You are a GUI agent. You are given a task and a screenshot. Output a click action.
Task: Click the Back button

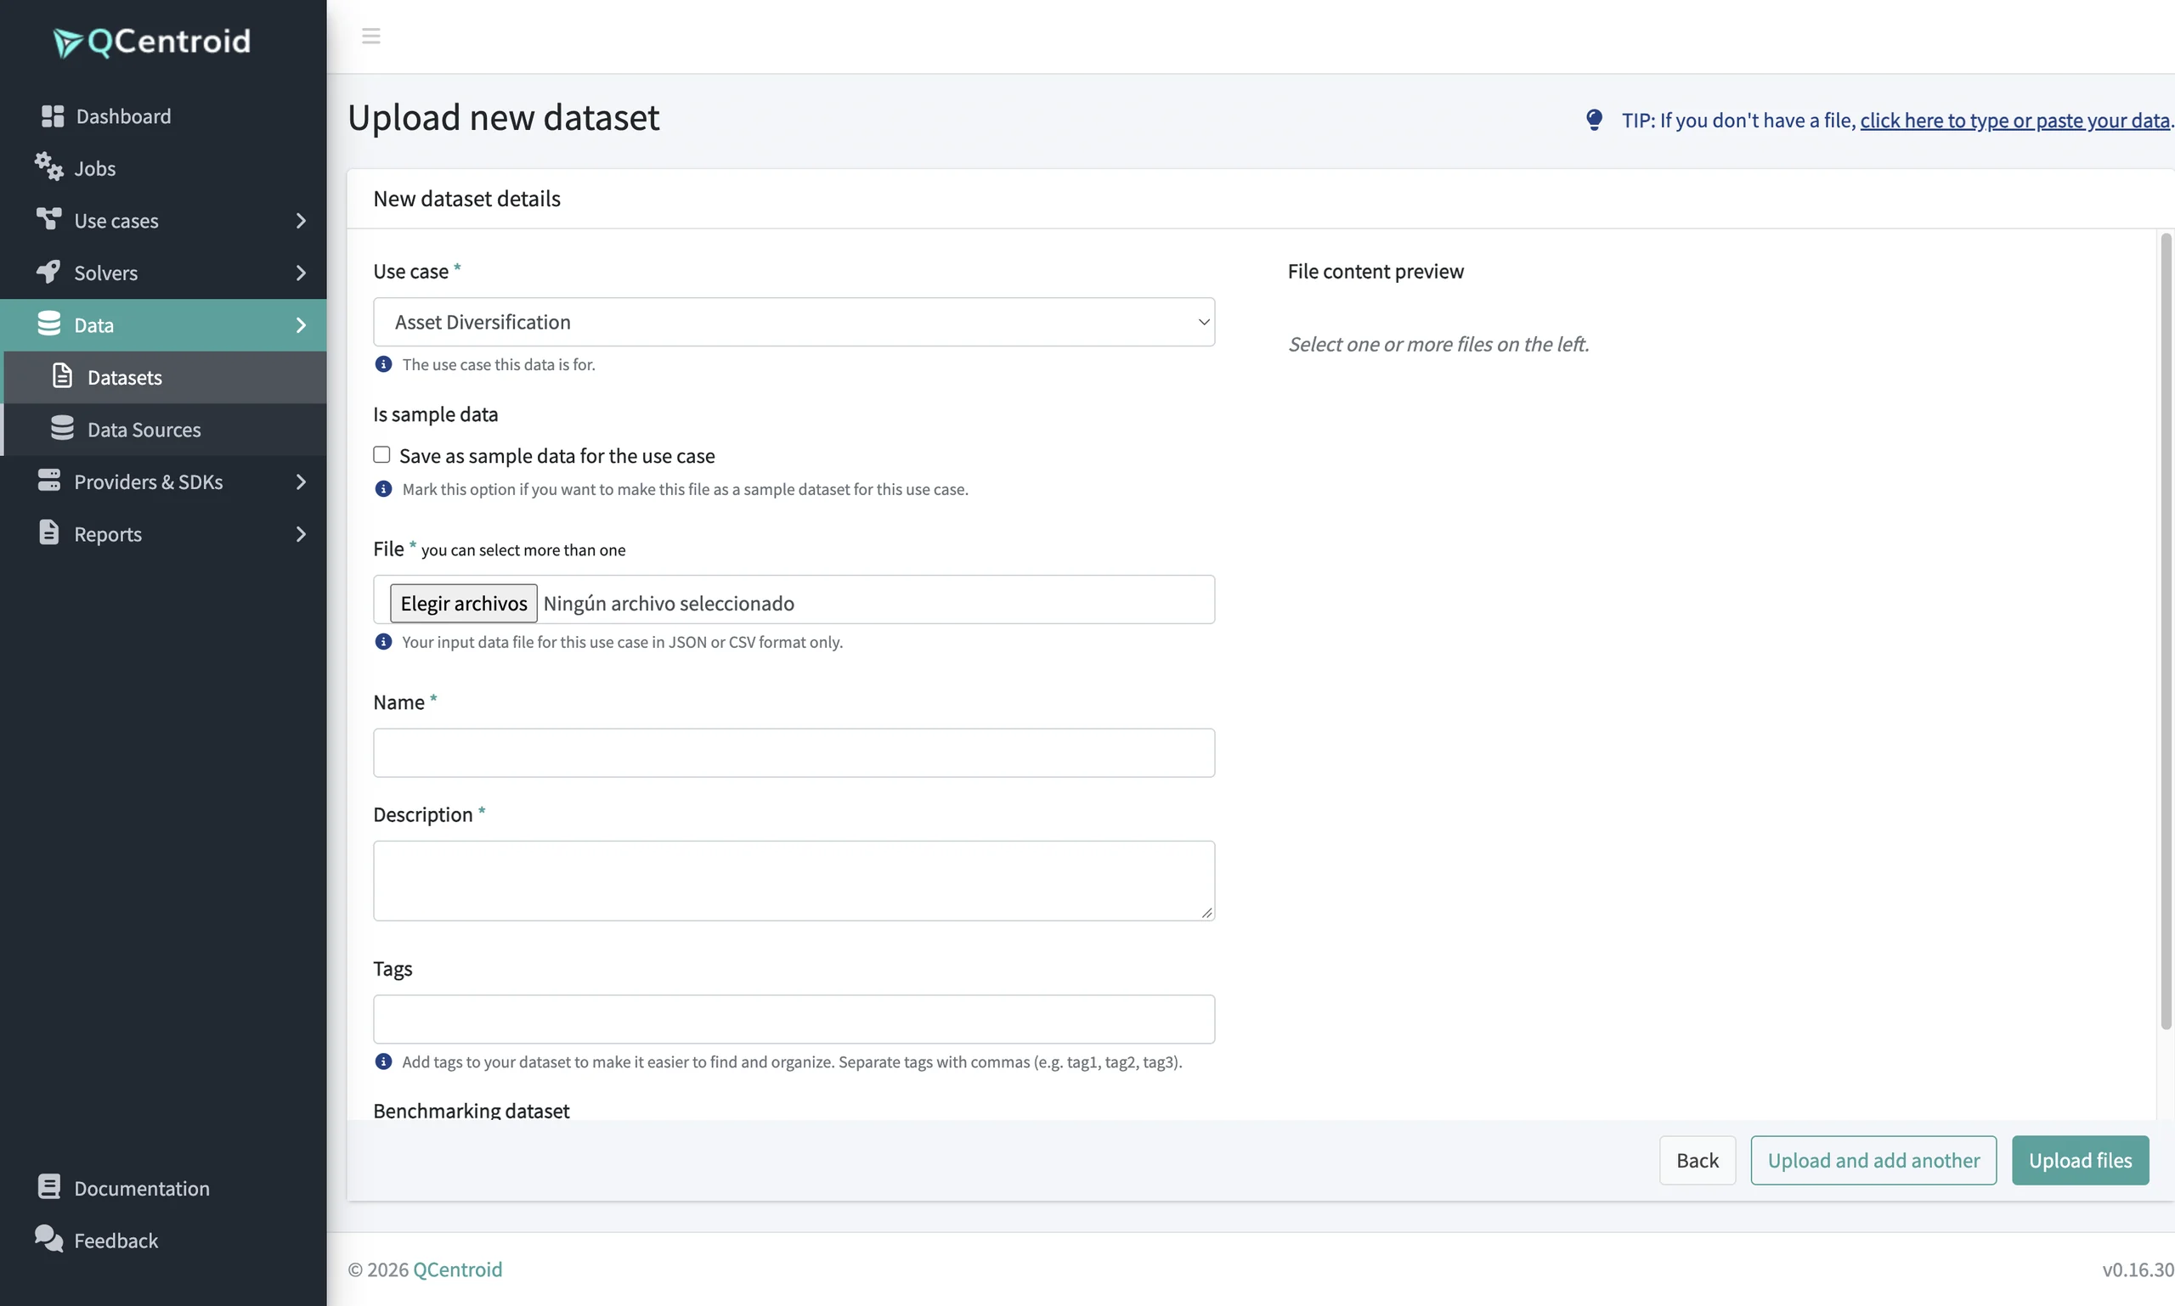(1697, 1160)
